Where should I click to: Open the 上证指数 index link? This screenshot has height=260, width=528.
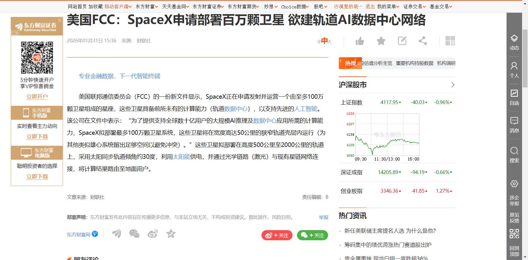[352, 102]
